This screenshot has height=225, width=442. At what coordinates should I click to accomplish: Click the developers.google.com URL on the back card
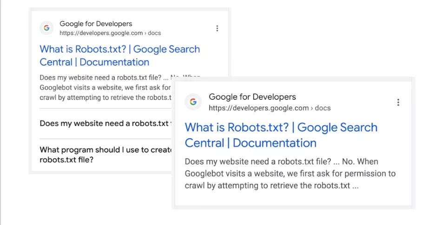(110, 33)
